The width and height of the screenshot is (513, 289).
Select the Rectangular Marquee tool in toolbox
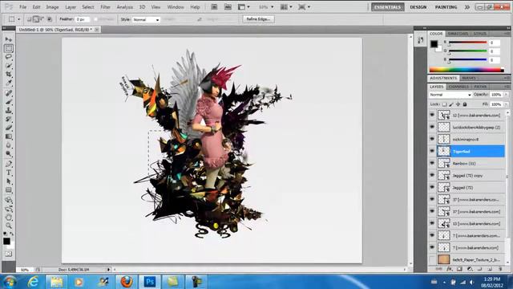[x=9, y=48]
